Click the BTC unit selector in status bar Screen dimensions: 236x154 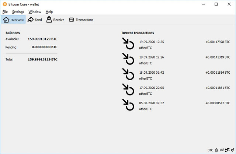click(210, 150)
